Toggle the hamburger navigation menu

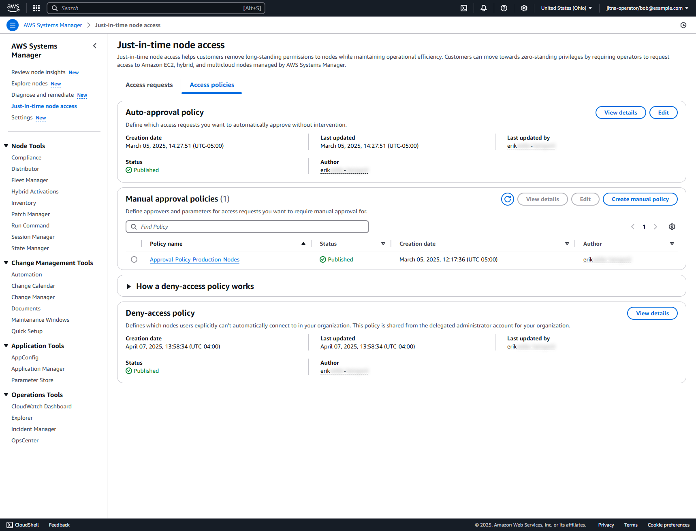coord(13,25)
